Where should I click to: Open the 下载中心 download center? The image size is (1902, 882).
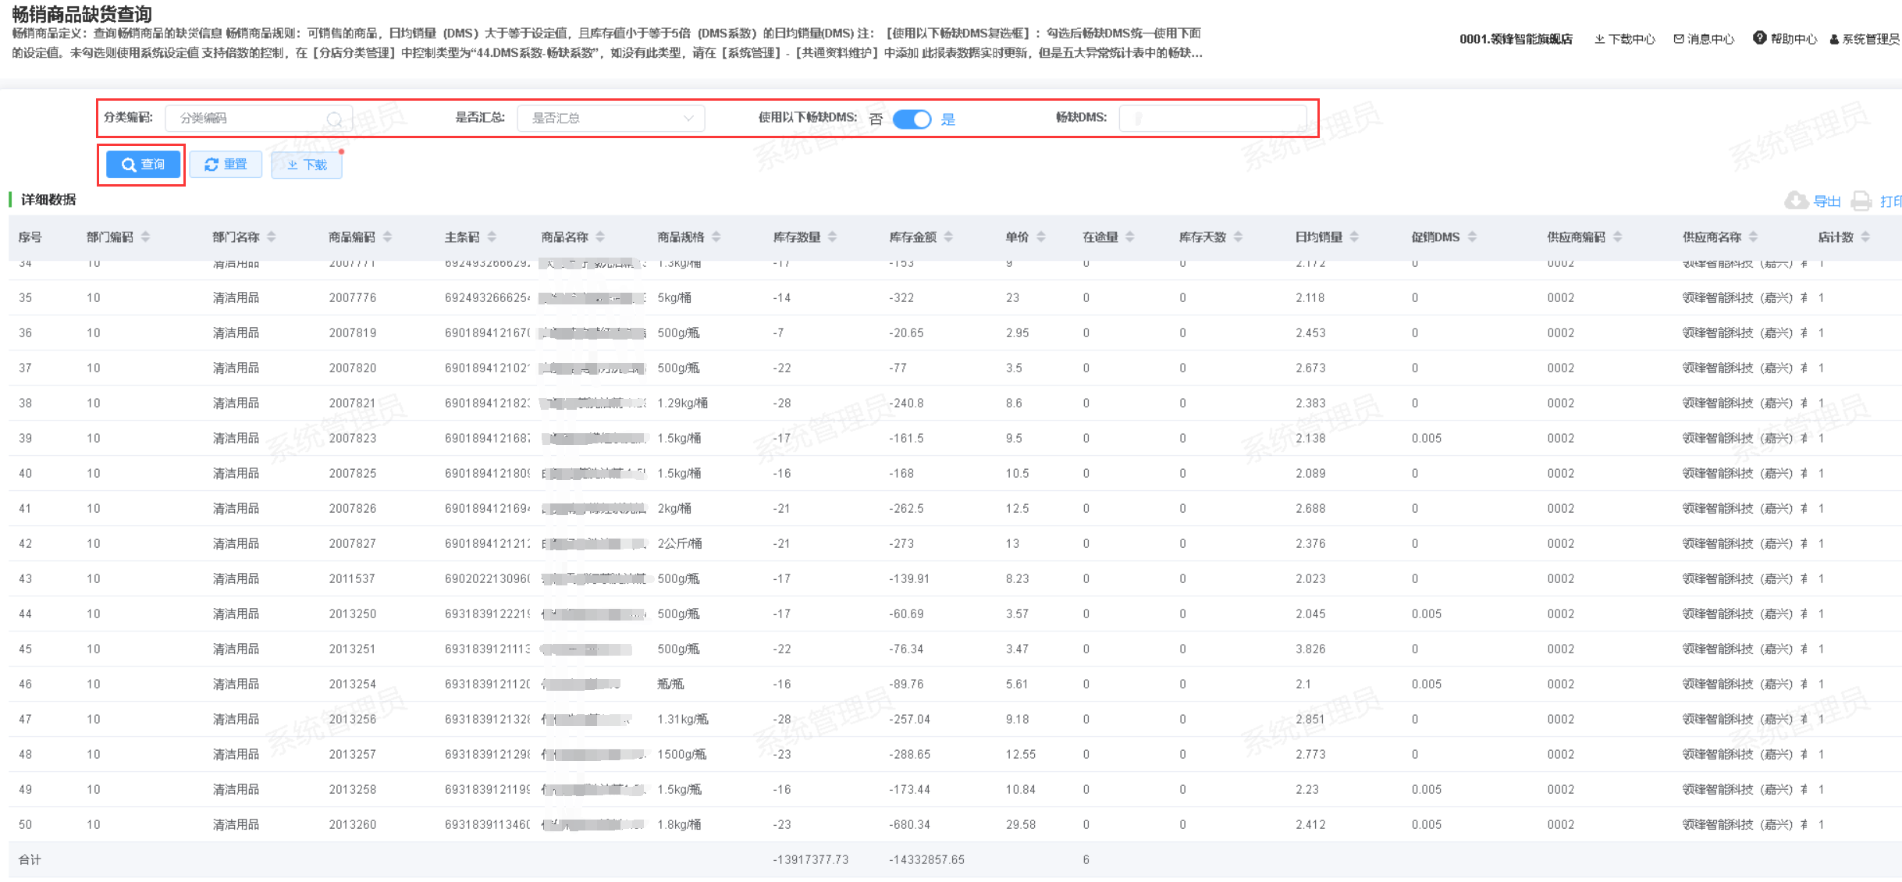click(1623, 39)
